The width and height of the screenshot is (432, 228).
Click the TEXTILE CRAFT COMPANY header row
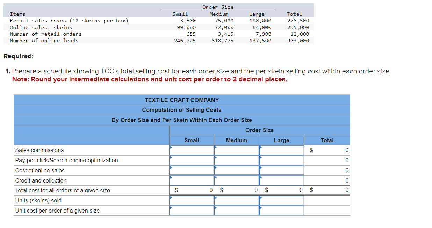pos(182,100)
